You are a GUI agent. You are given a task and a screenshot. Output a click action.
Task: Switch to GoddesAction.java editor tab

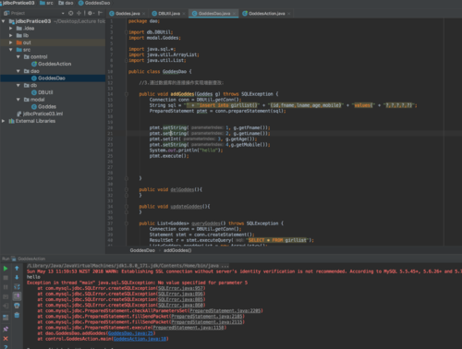point(266,13)
